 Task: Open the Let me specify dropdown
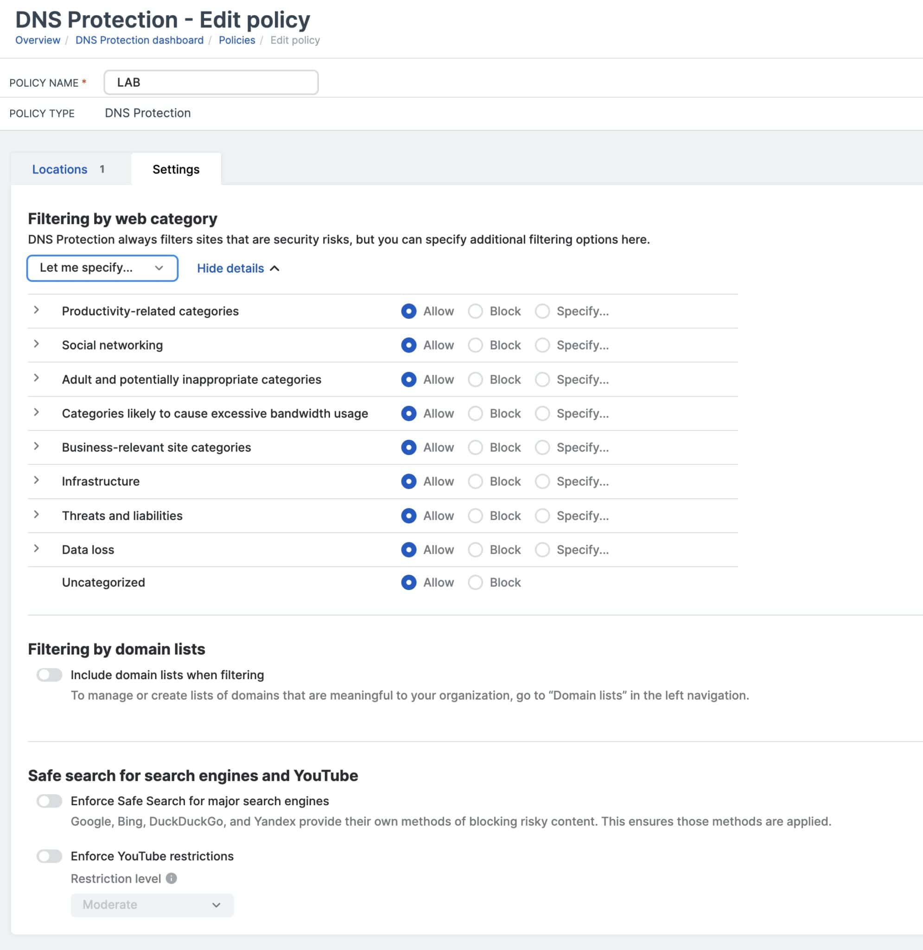pyautogui.click(x=102, y=268)
